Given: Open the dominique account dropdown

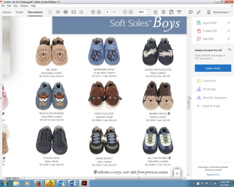Looking at the screenshot, I should coord(231,12).
